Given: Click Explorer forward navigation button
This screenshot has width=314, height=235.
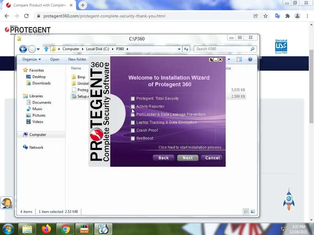Looking at the screenshot, I should pos(32,49).
